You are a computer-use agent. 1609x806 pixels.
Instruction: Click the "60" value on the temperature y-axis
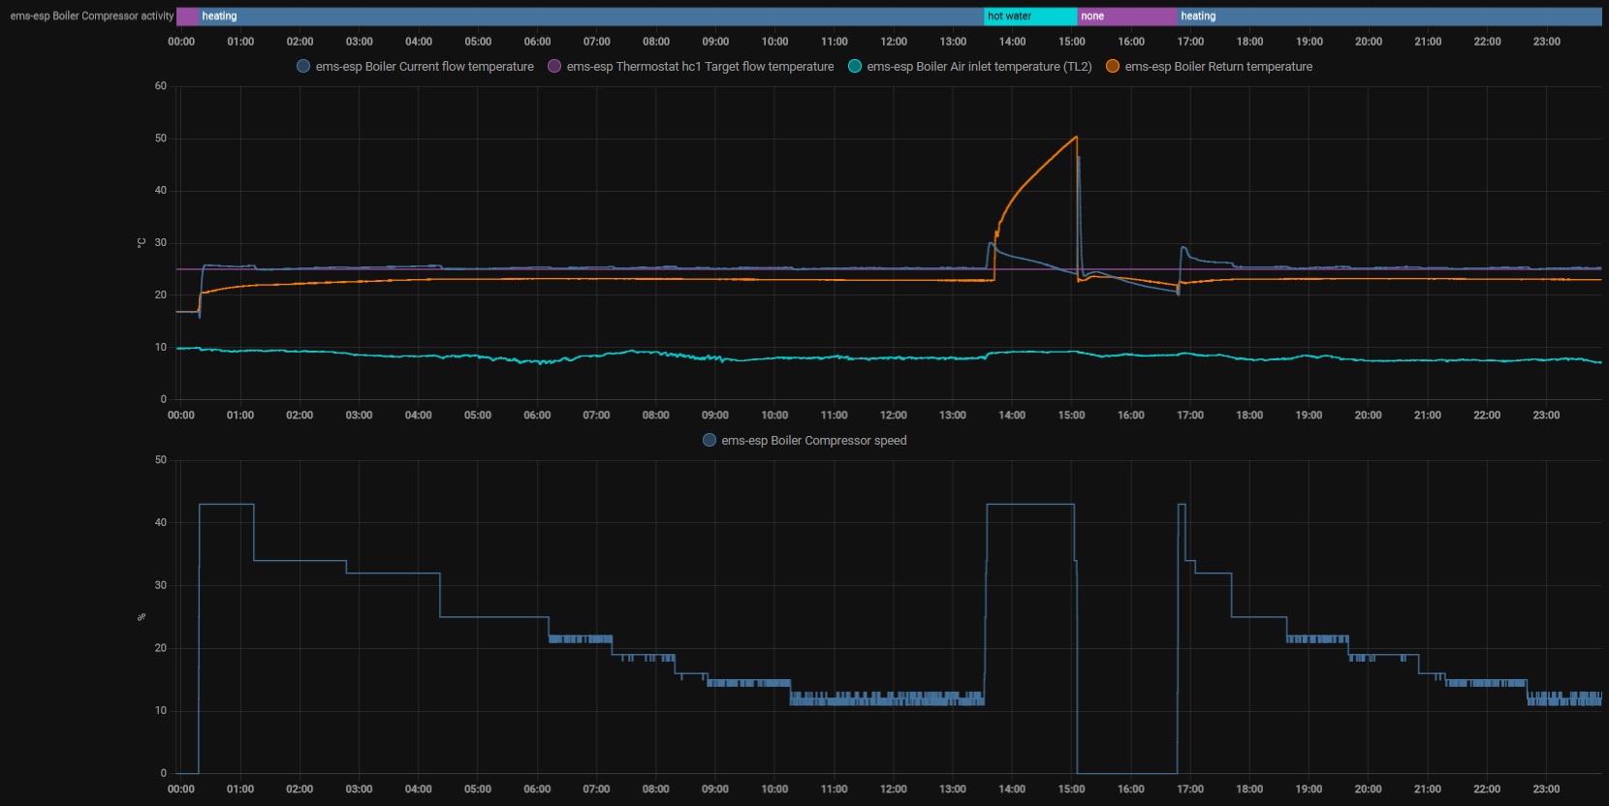point(161,86)
